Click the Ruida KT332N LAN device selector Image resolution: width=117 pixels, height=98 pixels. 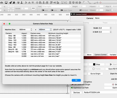100,93
